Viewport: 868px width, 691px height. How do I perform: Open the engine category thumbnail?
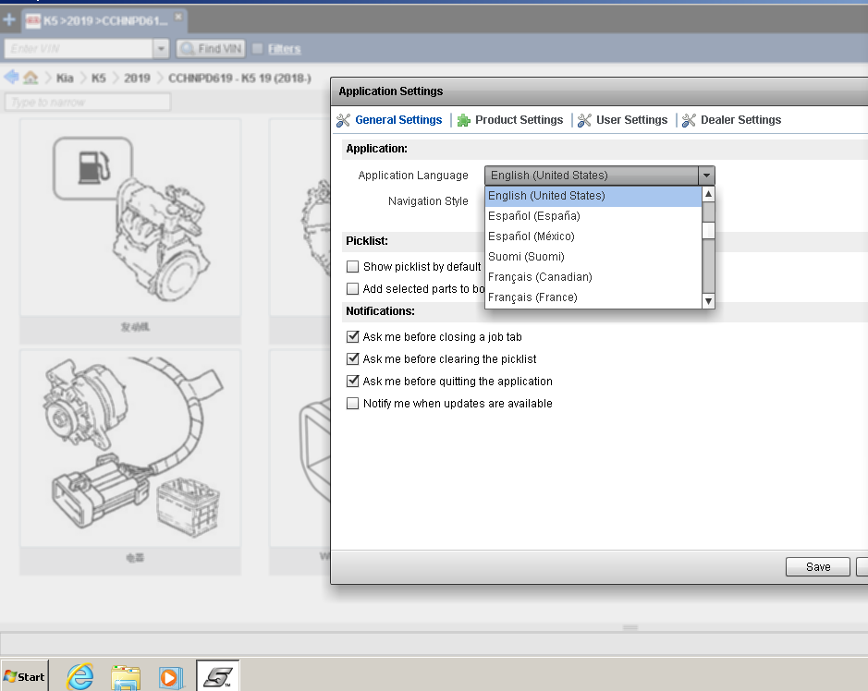(x=130, y=231)
